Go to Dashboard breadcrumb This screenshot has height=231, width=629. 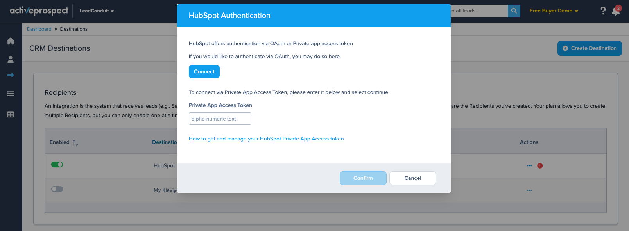pos(39,29)
